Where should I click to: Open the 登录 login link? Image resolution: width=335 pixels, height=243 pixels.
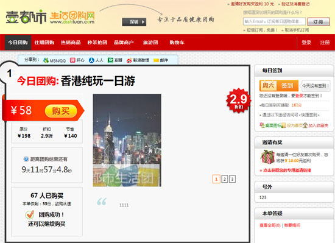coord(306,43)
